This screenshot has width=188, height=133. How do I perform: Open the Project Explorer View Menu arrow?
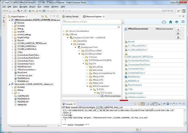[x=51, y=16]
